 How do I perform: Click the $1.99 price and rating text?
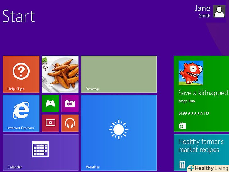[193, 113]
